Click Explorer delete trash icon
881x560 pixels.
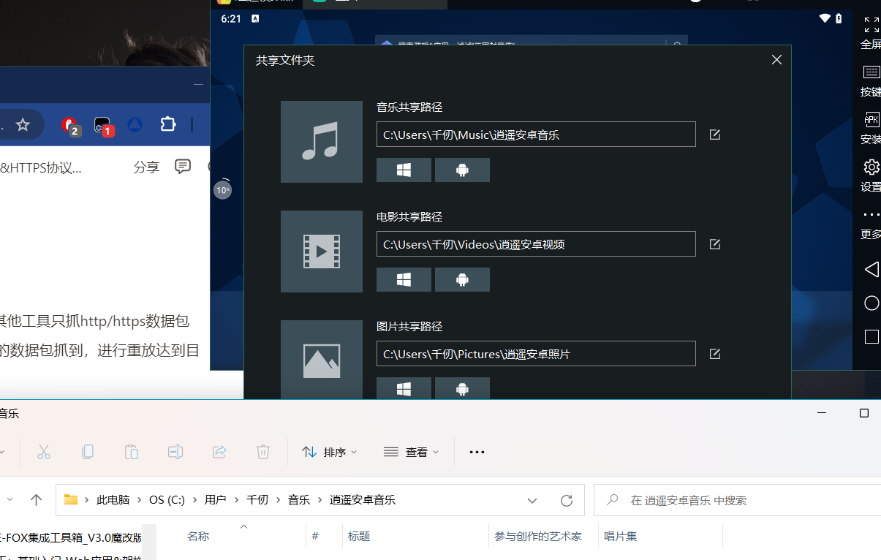tap(263, 452)
